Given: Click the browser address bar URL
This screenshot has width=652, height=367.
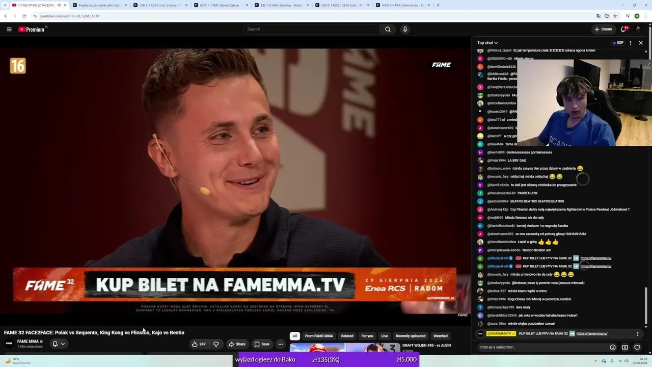Looking at the screenshot, I should pyautogui.click(x=70, y=16).
